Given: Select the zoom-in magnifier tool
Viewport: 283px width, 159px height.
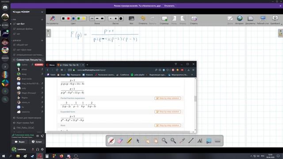Looking at the screenshot, I should (164, 140).
